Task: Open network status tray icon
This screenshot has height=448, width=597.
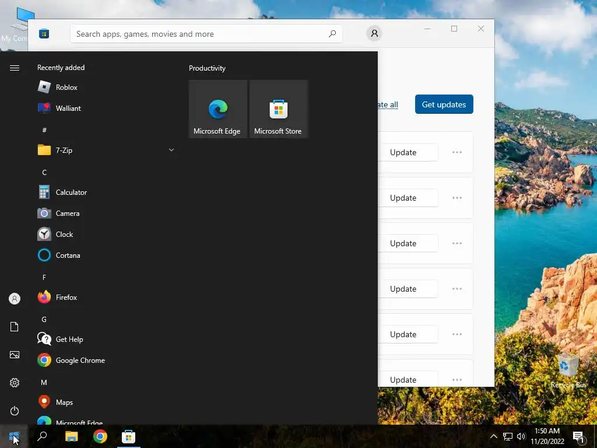Action: 508,436
